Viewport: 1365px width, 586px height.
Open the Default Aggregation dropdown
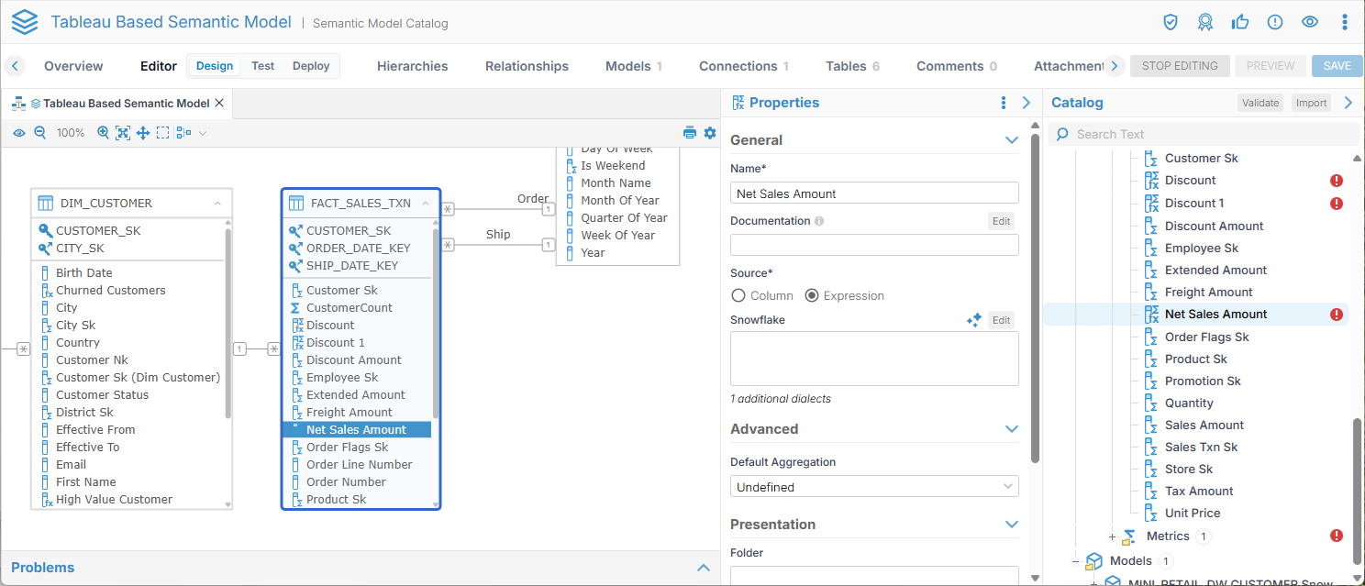(873, 487)
